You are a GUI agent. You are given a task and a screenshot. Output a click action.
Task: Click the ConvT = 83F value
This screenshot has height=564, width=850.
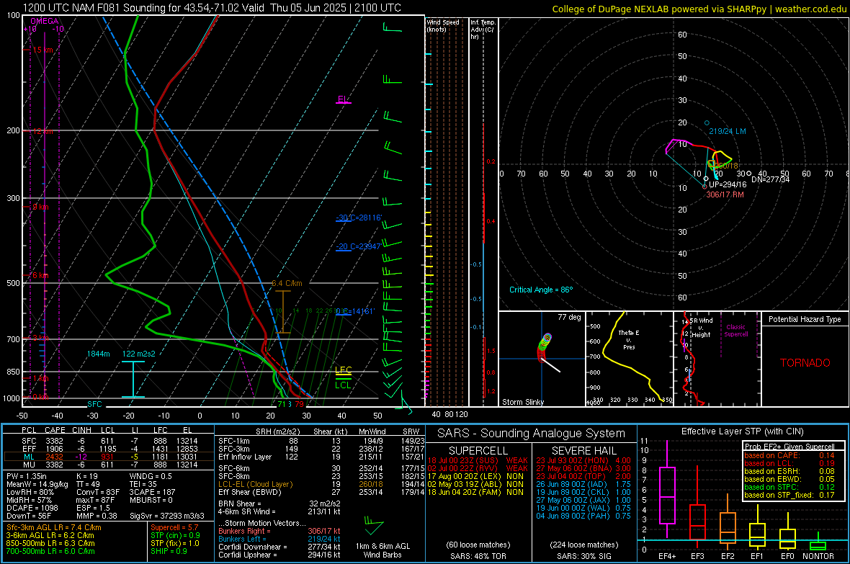click(x=98, y=493)
